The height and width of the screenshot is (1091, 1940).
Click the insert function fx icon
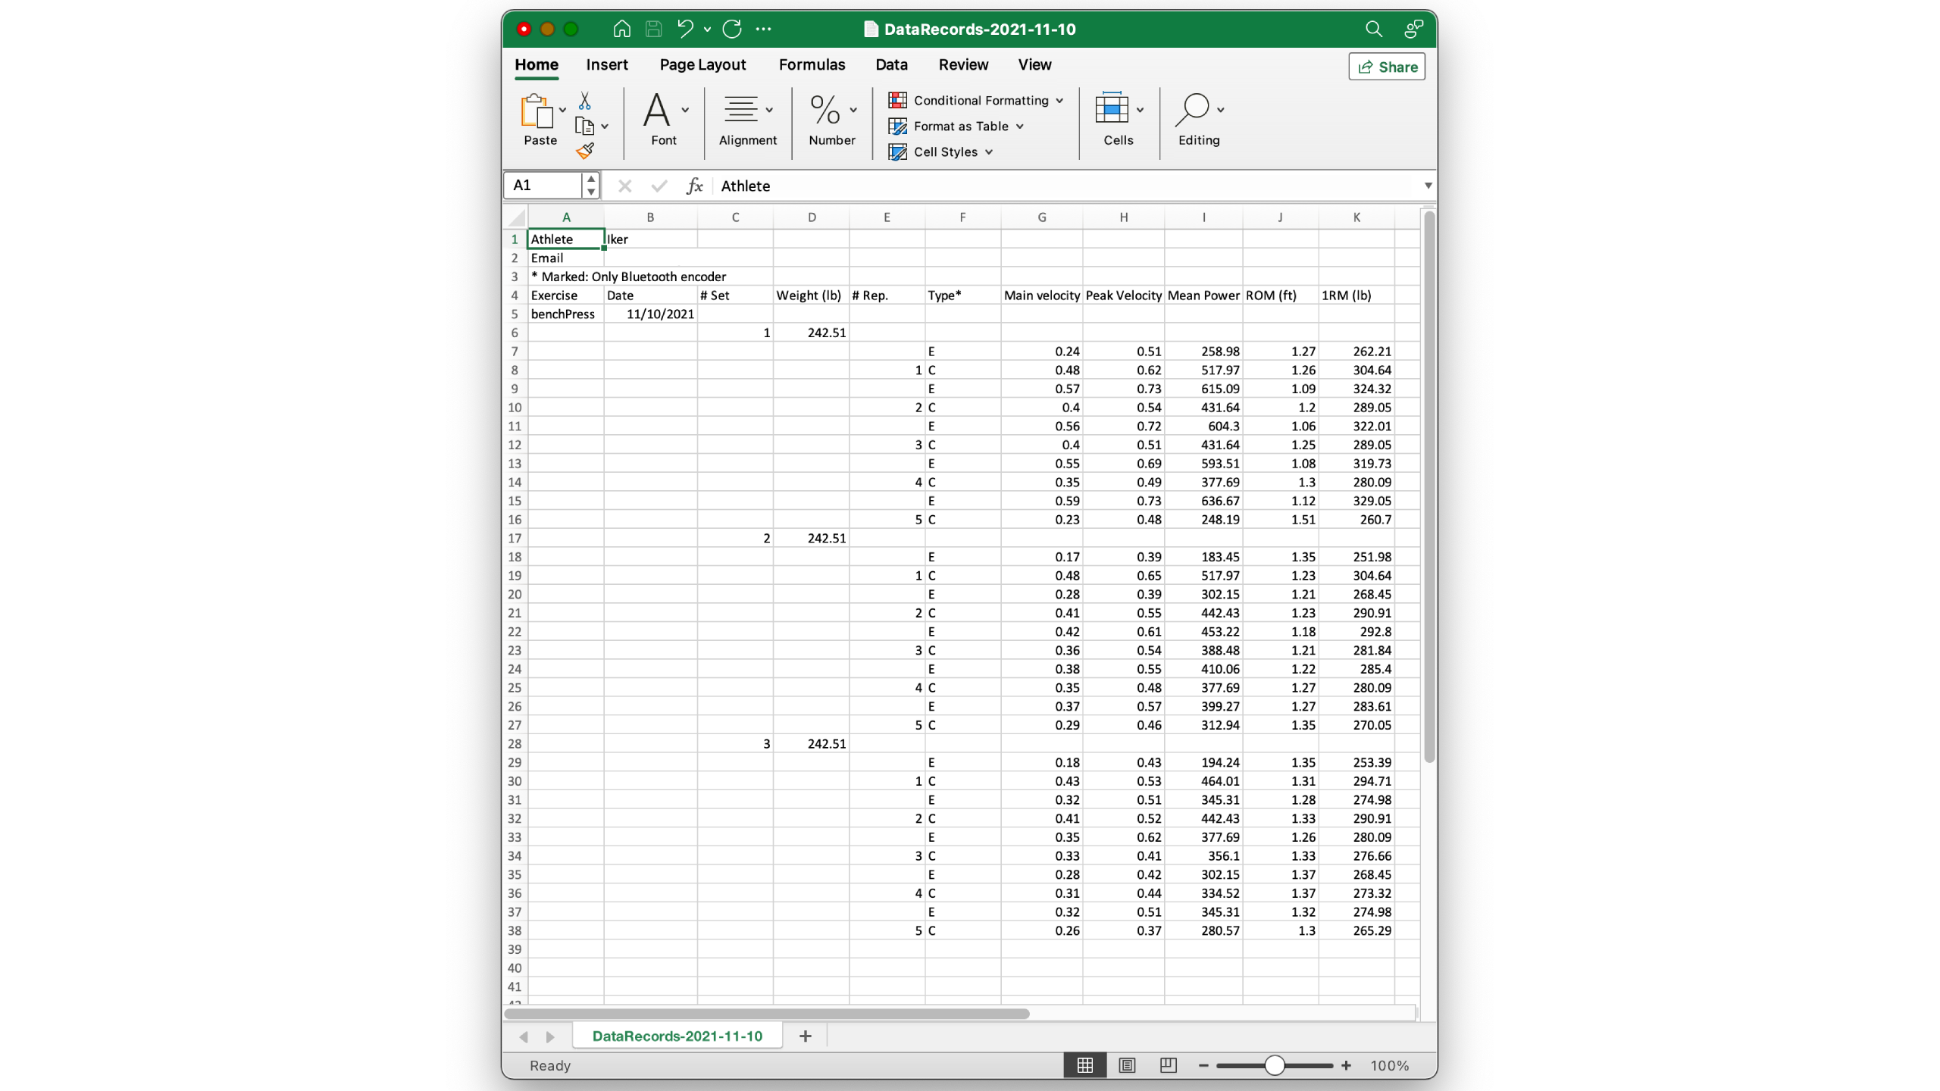[x=694, y=186]
